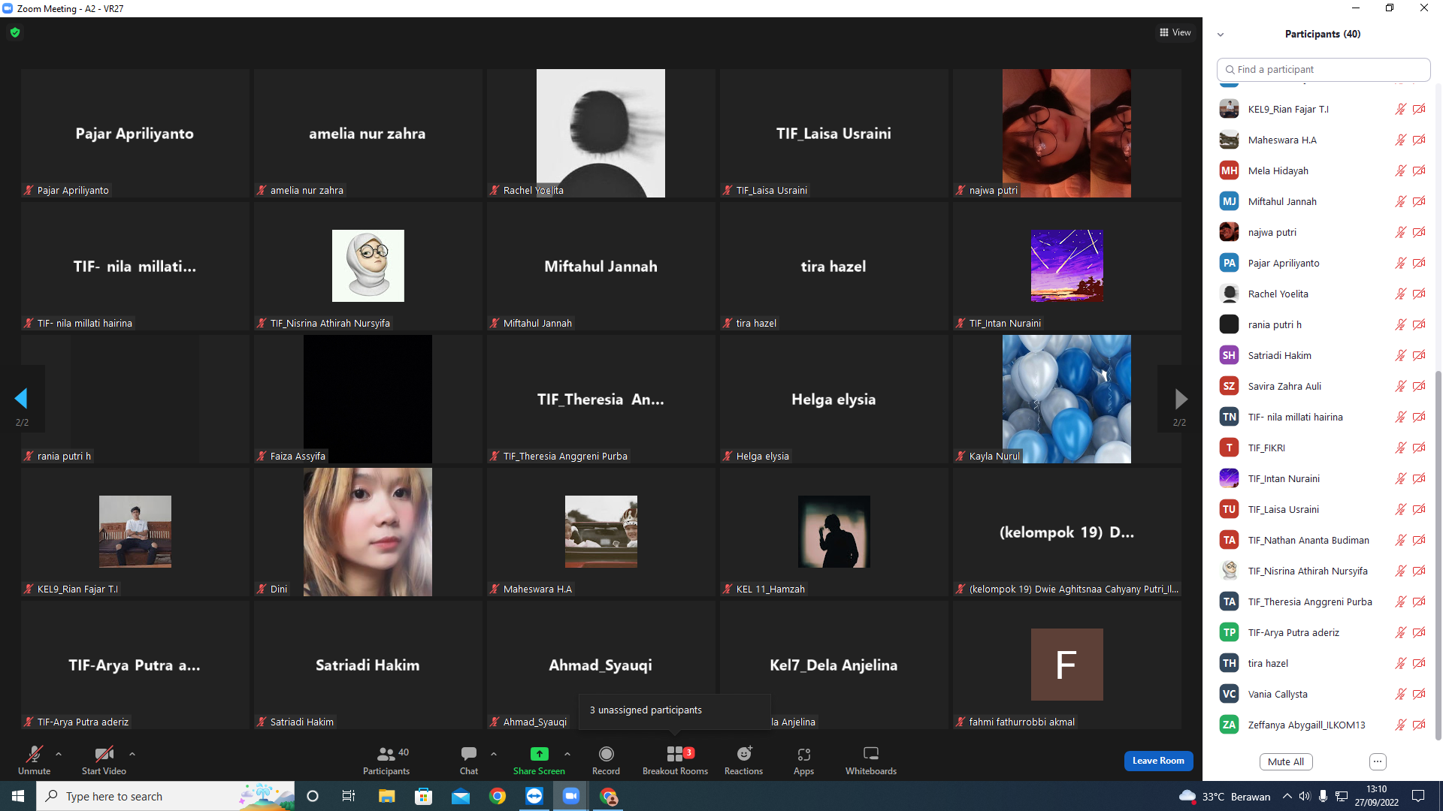Select TIF_Nathan Ananta Budiman in list
1443x811 pixels.
1321,540
